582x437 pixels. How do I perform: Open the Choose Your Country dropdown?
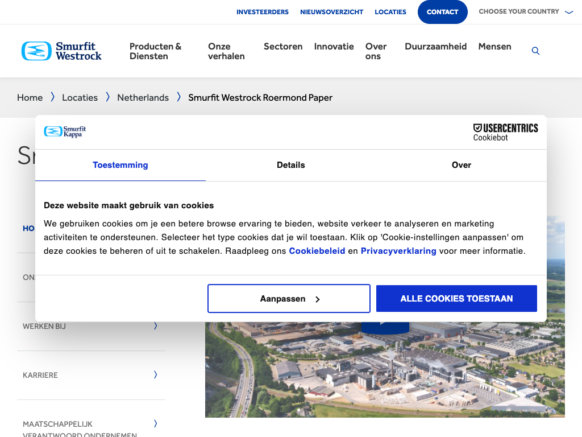(x=526, y=12)
